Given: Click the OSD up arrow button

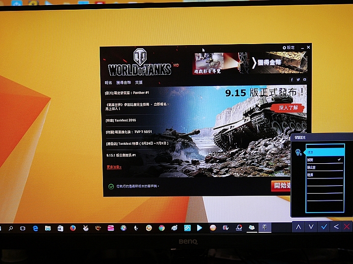Looking at the screenshot, I should point(299,227).
